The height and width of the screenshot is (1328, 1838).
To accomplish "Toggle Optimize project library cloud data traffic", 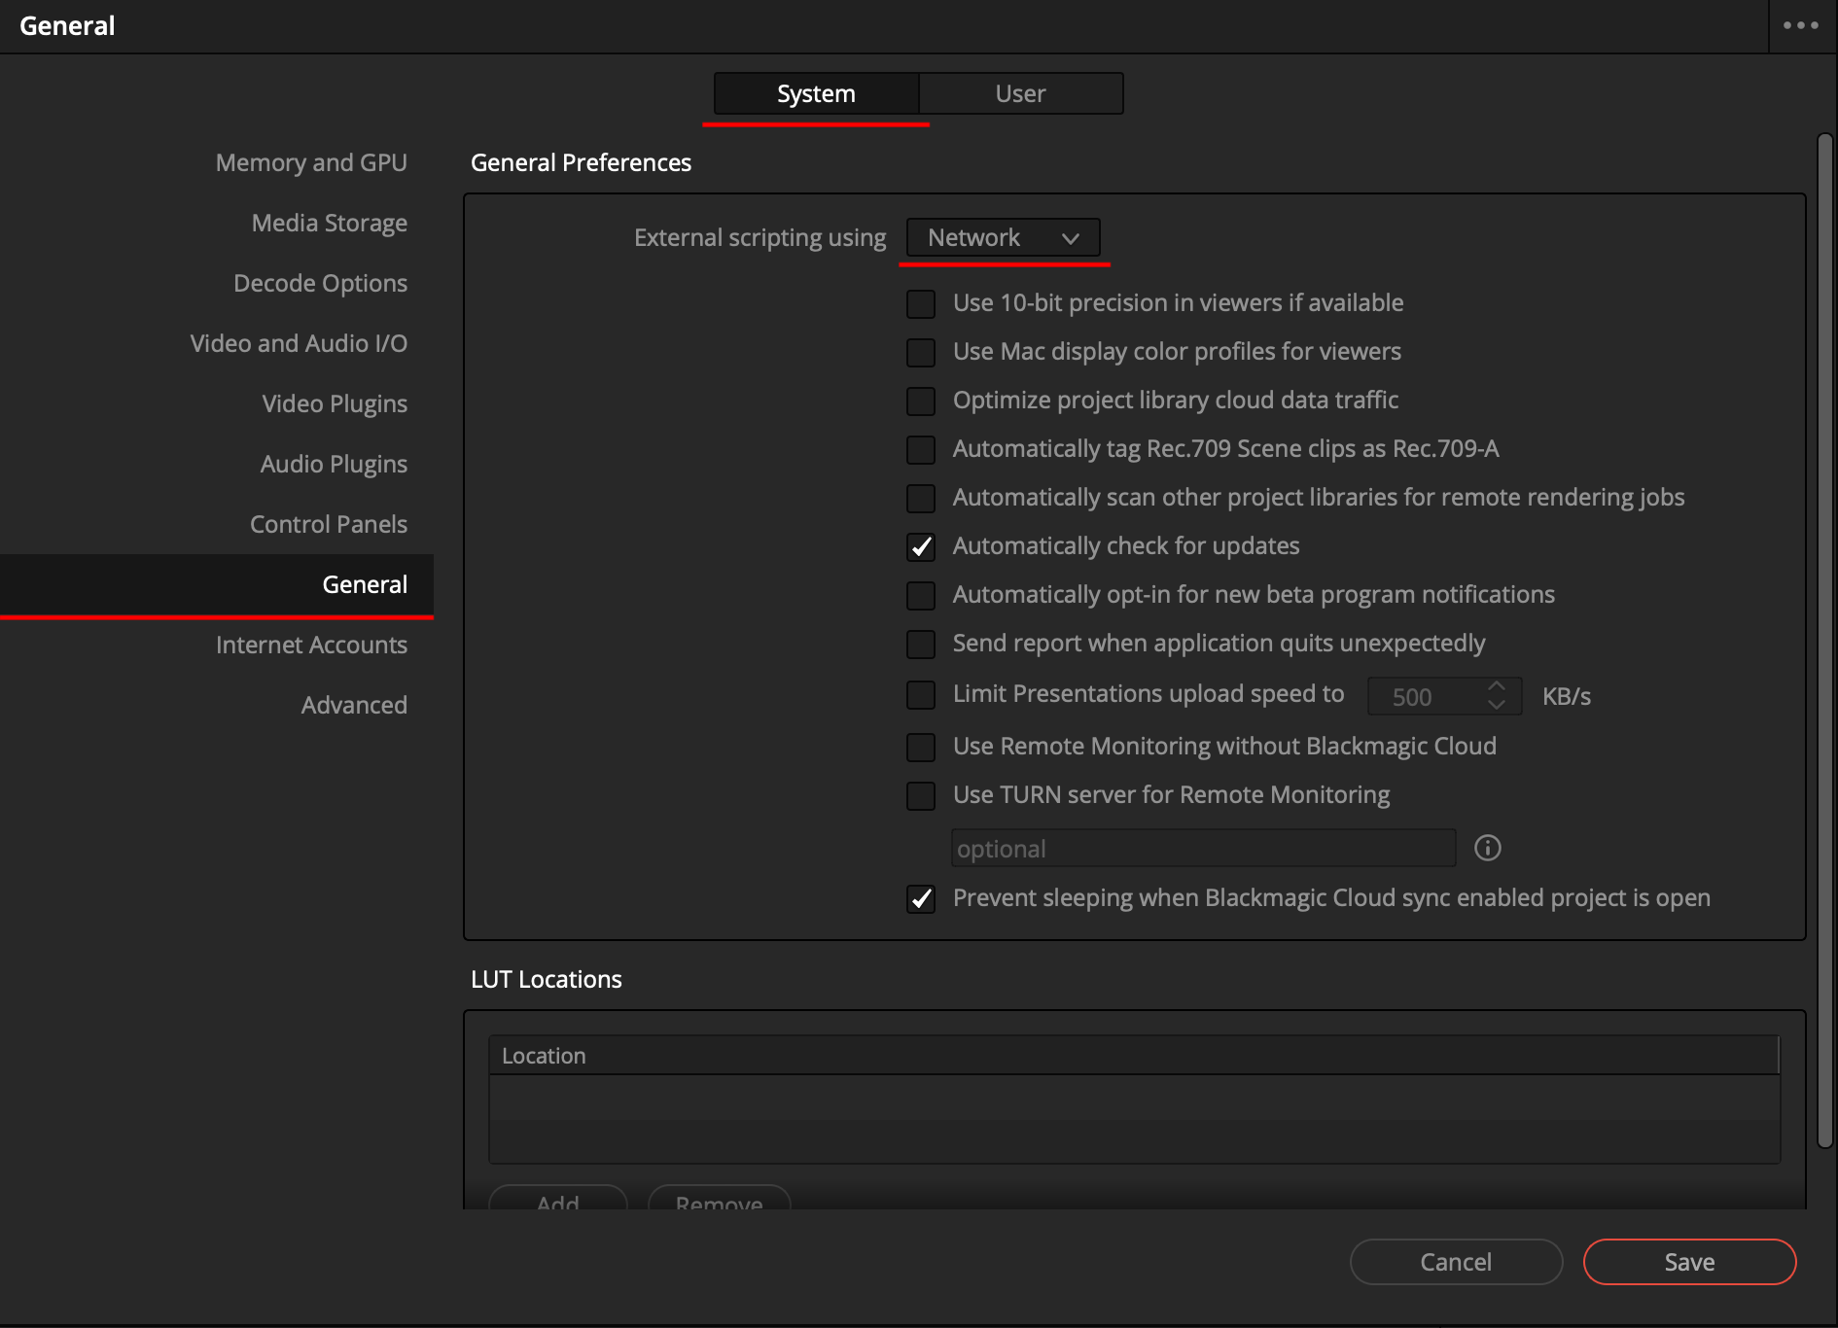I will pos(921,401).
